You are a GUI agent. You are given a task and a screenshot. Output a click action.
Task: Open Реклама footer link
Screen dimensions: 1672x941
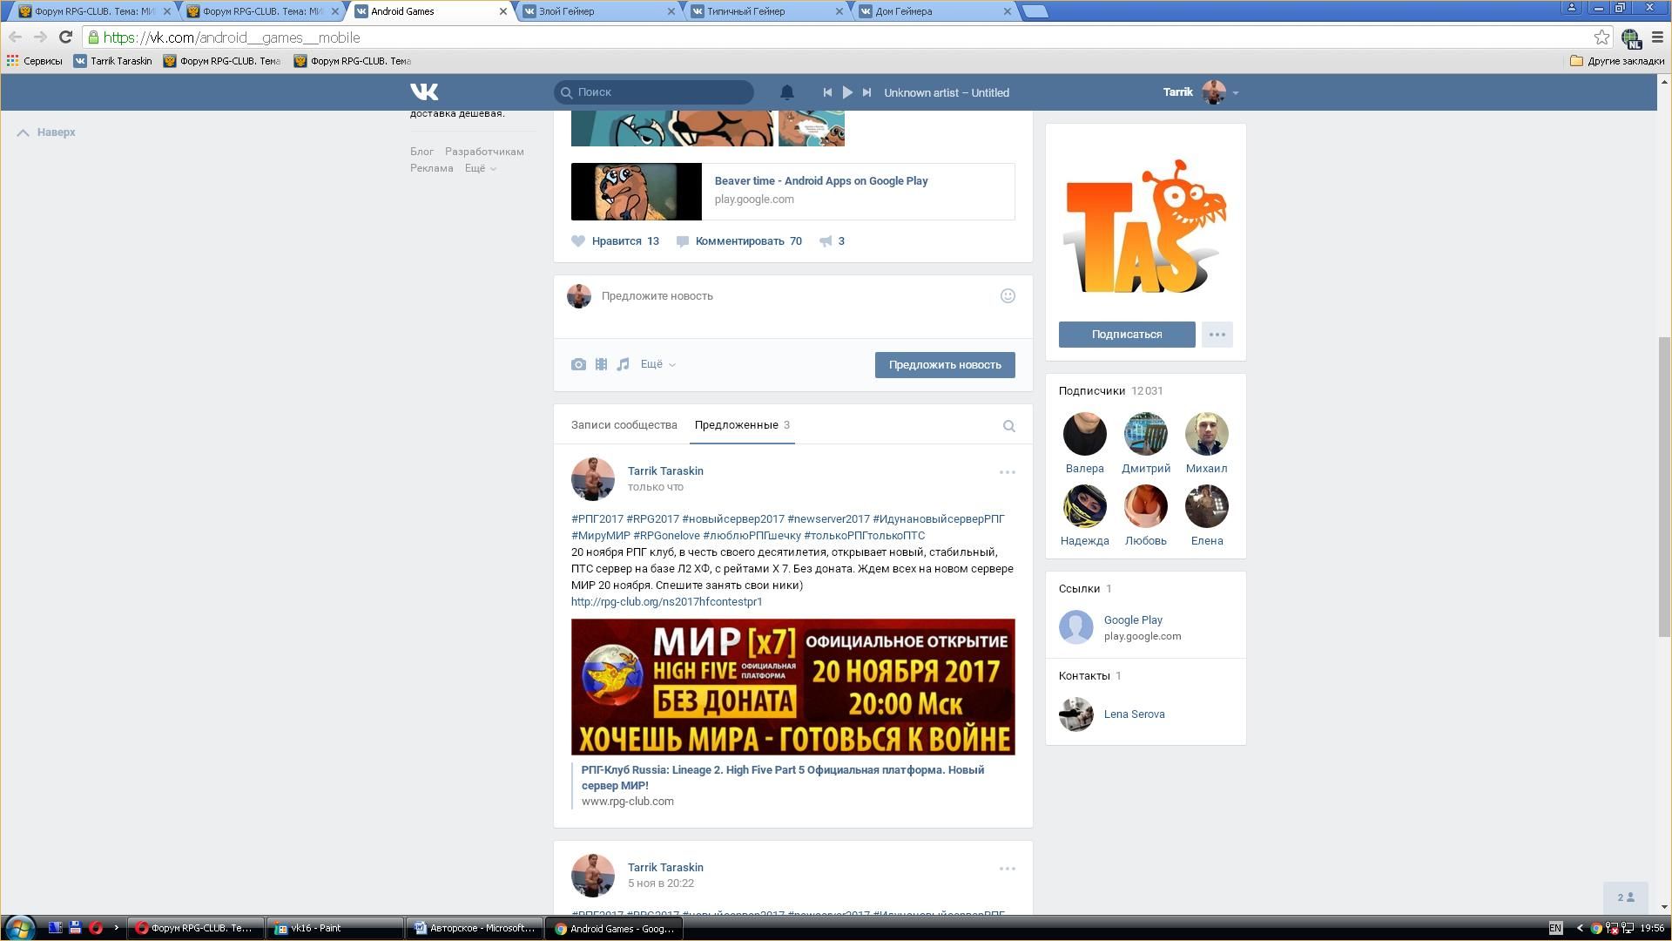432,168
